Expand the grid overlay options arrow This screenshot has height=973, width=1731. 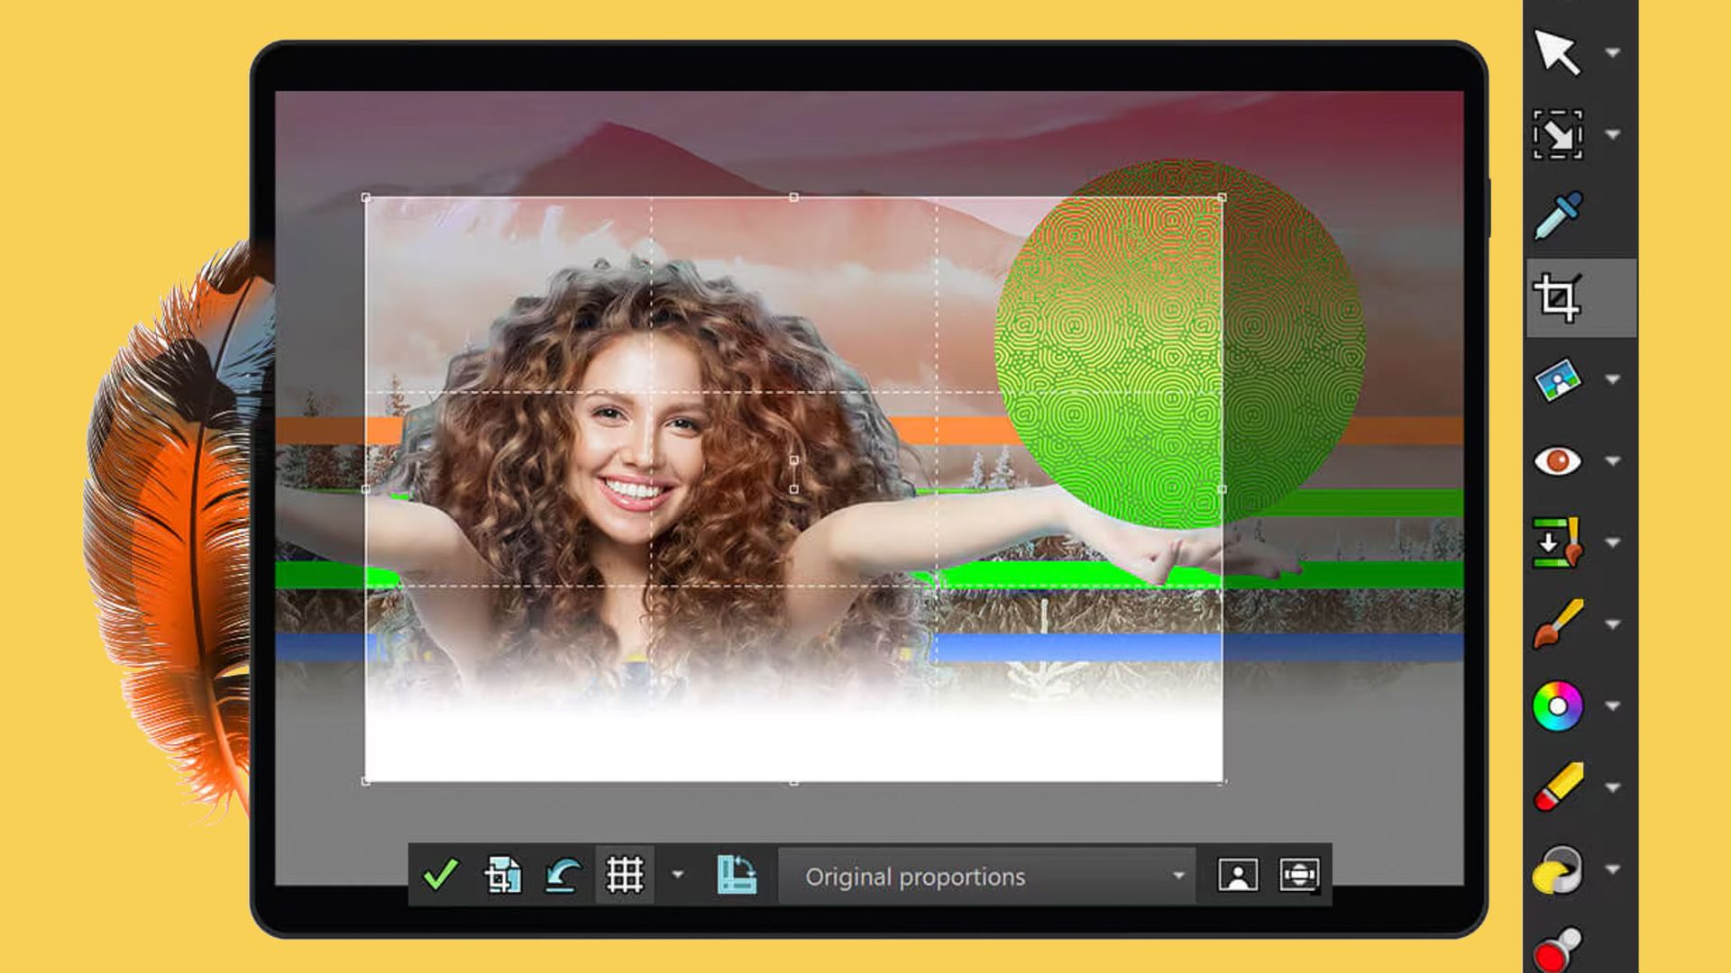677,875
